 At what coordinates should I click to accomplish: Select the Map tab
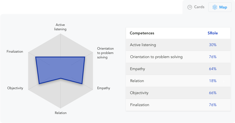(220, 7)
